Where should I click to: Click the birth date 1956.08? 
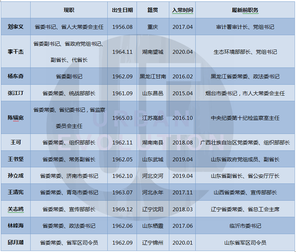coord(122,27)
